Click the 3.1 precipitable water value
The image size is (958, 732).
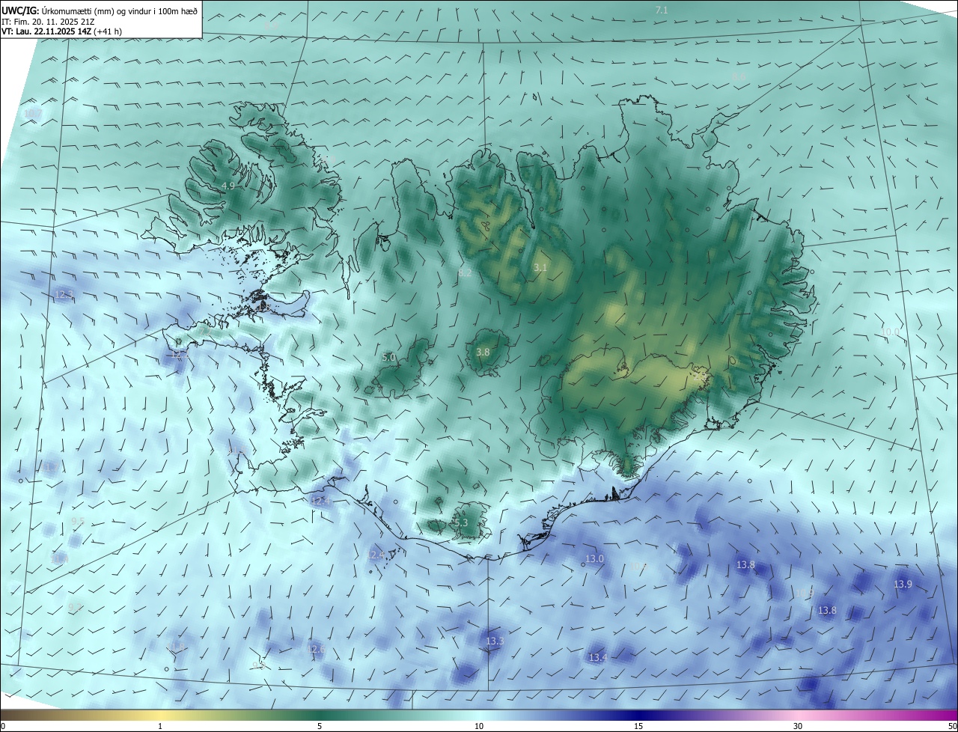pyautogui.click(x=540, y=267)
